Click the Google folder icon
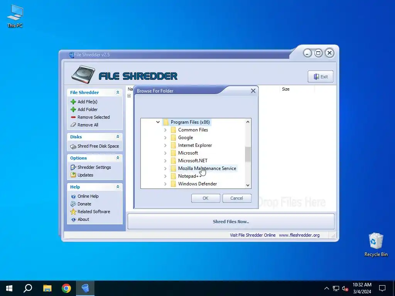 pyautogui.click(x=173, y=138)
